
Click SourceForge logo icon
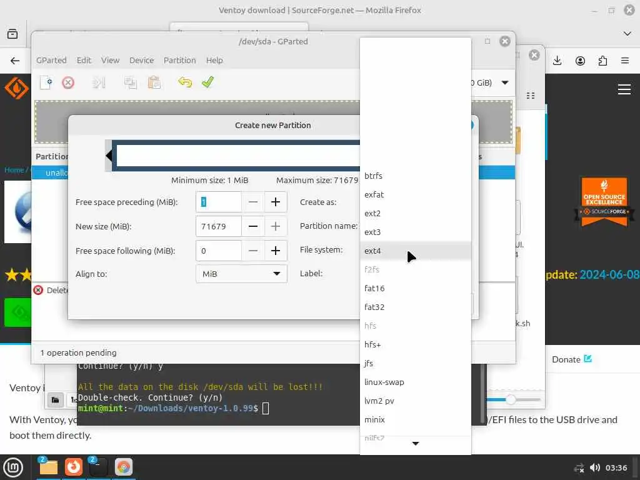point(16,88)
